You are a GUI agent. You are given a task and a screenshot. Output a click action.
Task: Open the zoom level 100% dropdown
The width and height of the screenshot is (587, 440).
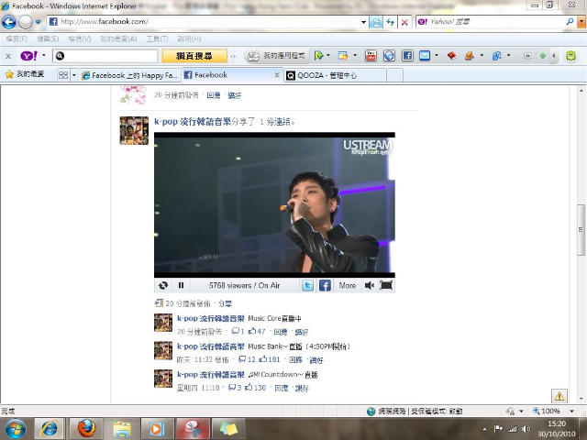(x=571, y=412)
